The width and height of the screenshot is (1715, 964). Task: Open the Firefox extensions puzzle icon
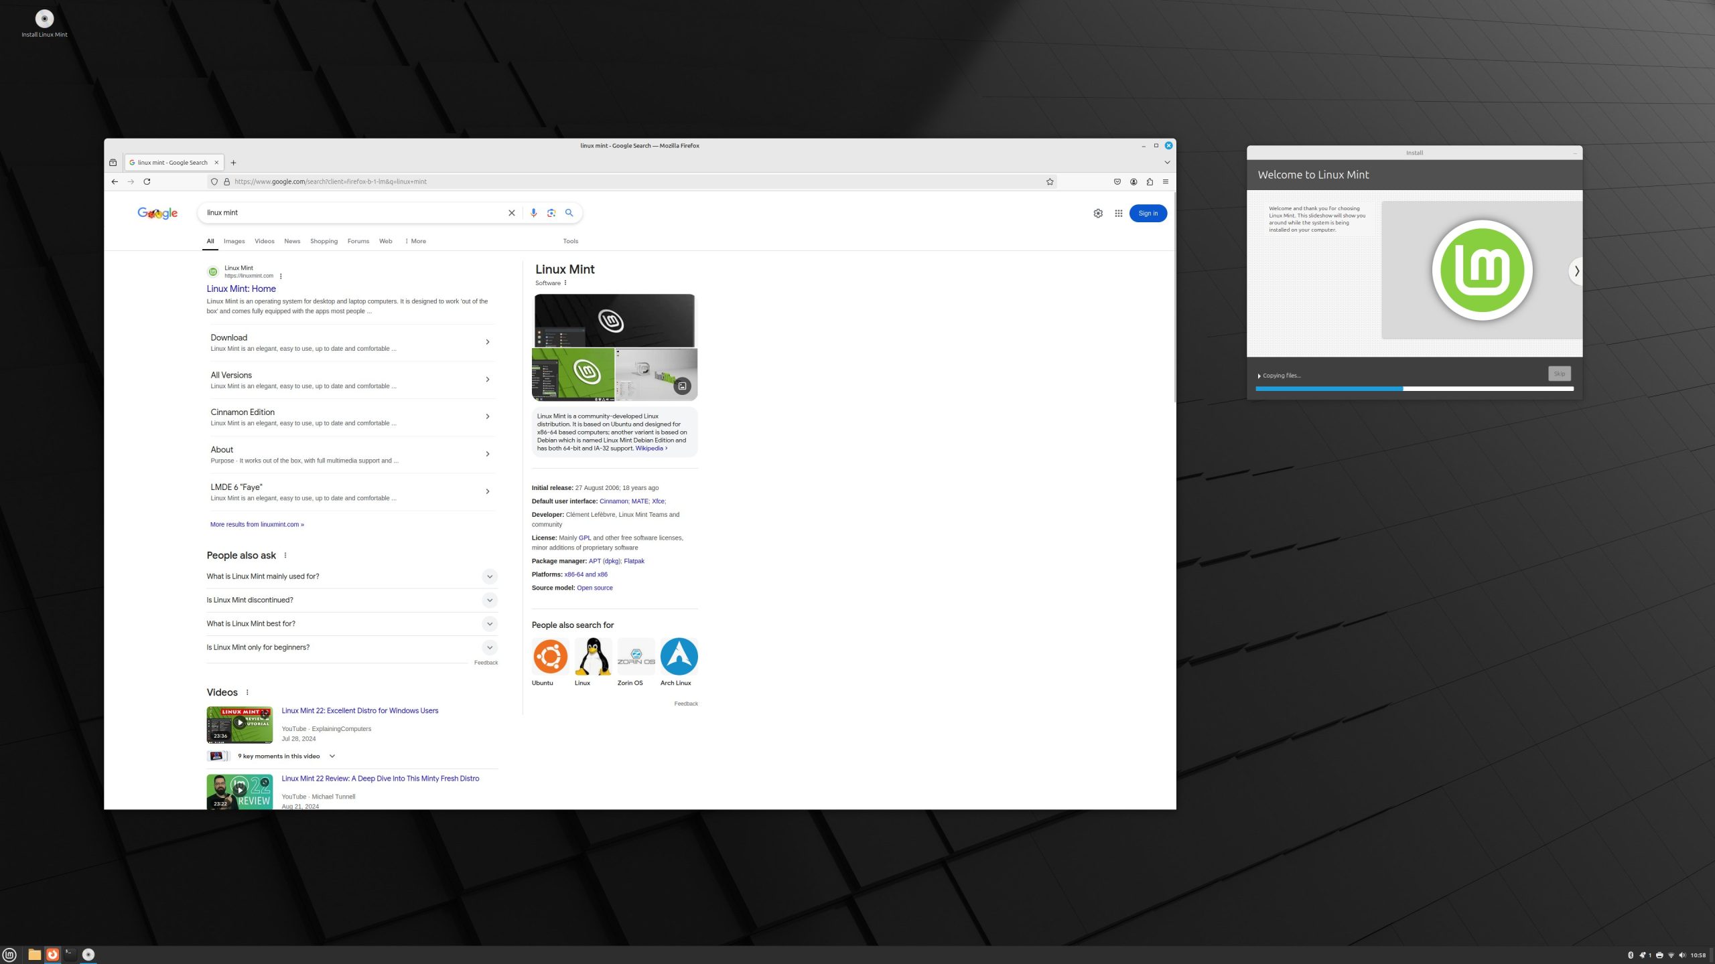[1150, 181]
